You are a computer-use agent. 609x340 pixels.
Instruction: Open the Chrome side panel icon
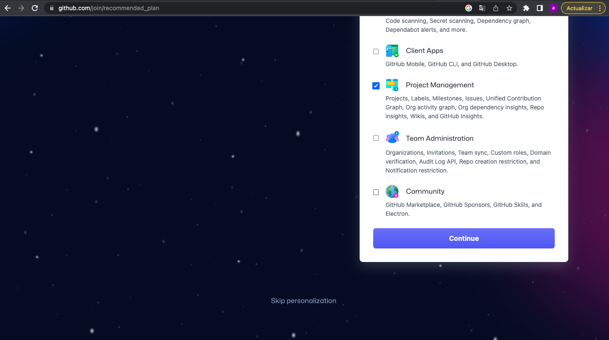tap(539, 8)
